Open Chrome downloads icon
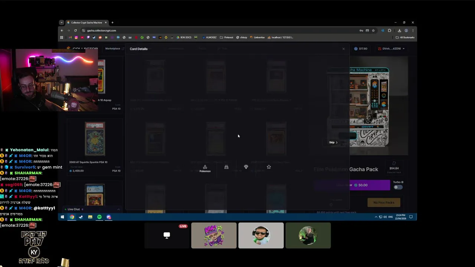This screenshot has width=475, height=267. tap(399, 30)
